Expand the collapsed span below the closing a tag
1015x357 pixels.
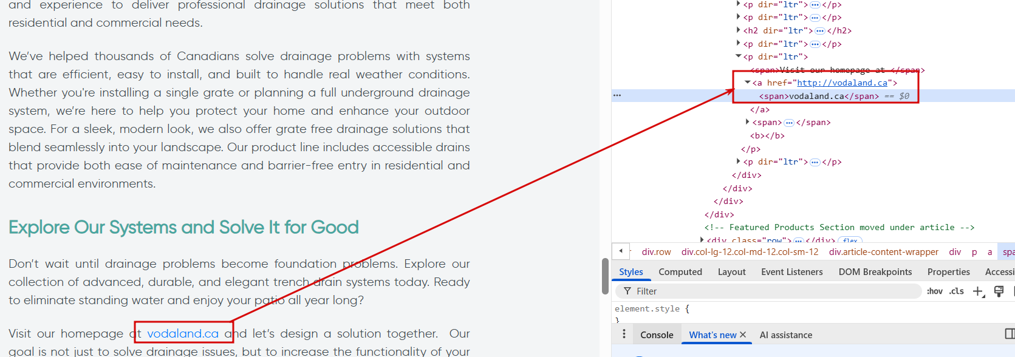748,122
